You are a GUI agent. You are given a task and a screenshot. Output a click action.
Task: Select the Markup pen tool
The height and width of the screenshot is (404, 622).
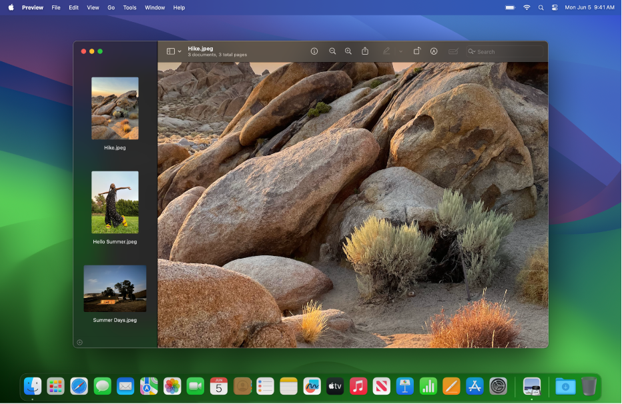point(386,51)
